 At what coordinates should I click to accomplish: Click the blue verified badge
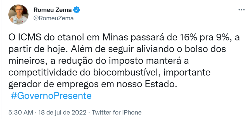[77, 10]
